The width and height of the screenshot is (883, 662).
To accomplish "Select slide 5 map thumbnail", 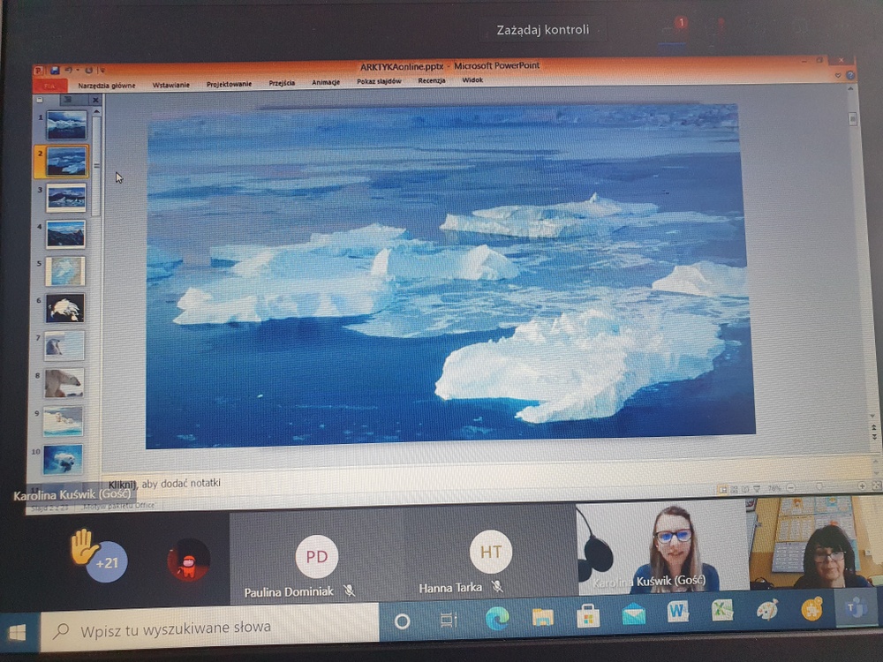I will pos(64,271).
